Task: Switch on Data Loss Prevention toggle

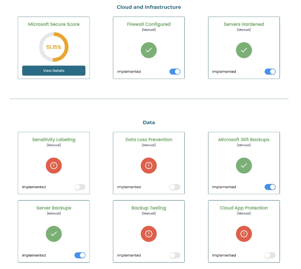Action: pos(175,187)
